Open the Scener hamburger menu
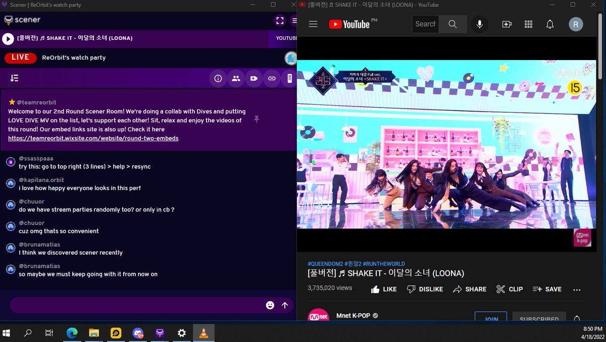This screenshot has height=342, width=606. 294,21
